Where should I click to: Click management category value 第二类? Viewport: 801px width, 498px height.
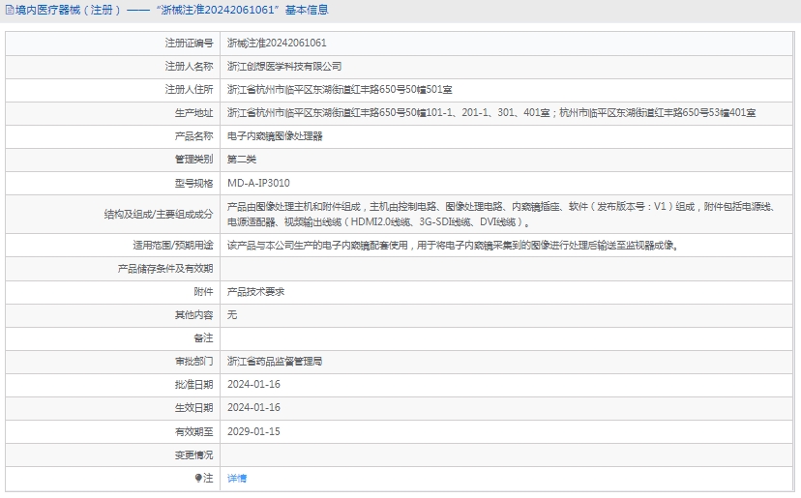[242, 160]
